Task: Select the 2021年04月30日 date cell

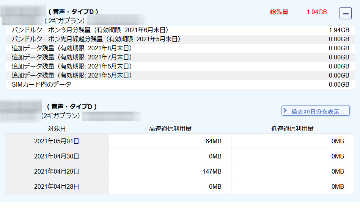Action: [57, 156]
